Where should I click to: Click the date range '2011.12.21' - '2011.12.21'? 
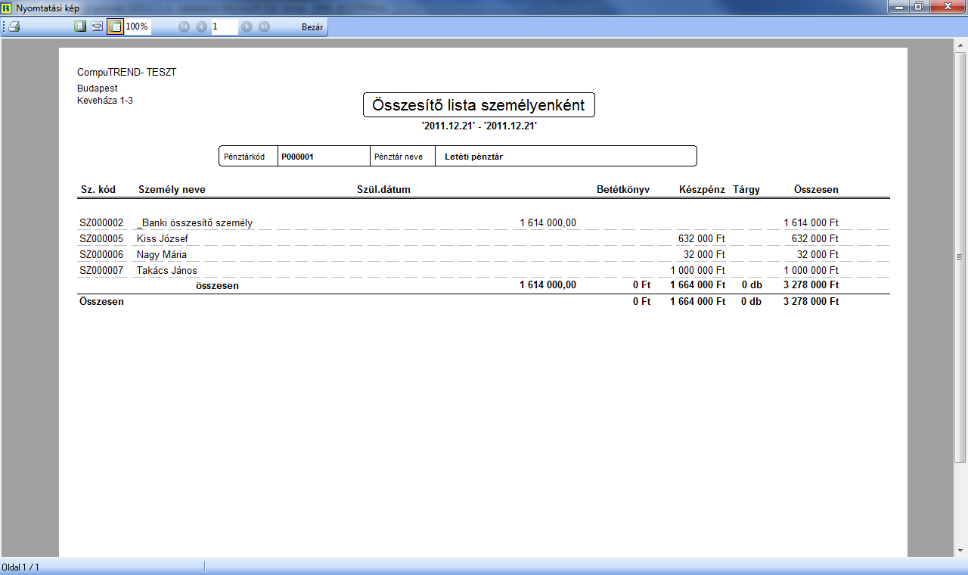coord(479,126)
